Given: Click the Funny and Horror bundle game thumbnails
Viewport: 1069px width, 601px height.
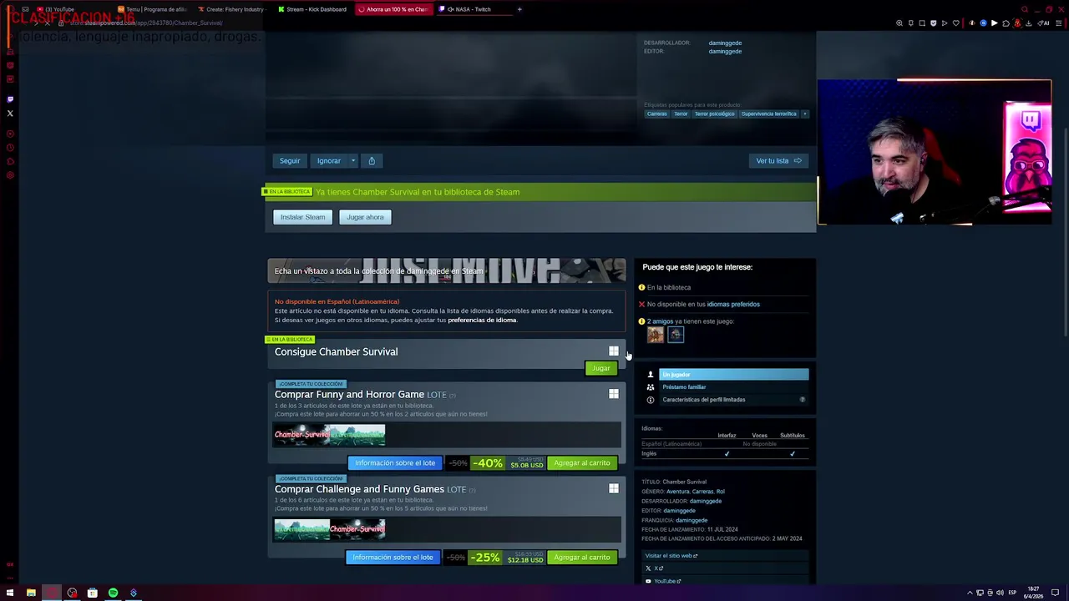Looking at the screenshot, I should tap(329, 434).
